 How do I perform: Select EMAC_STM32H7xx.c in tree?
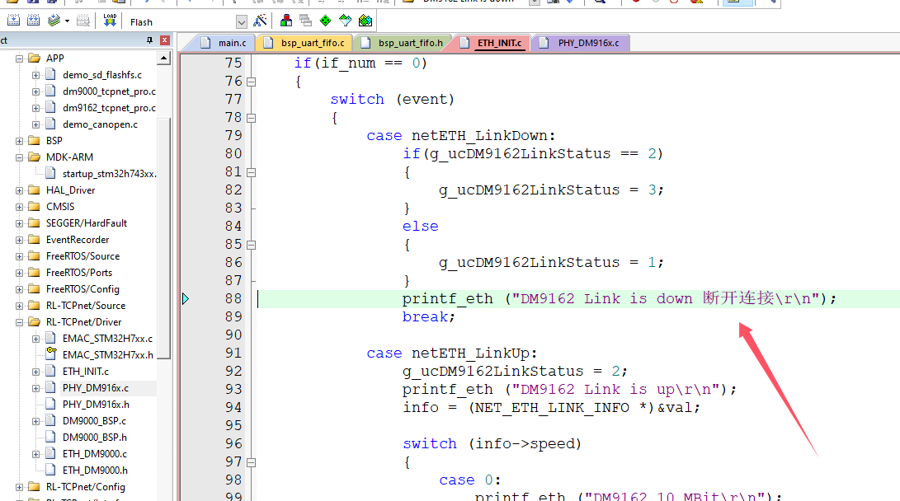tap(107, 338)
